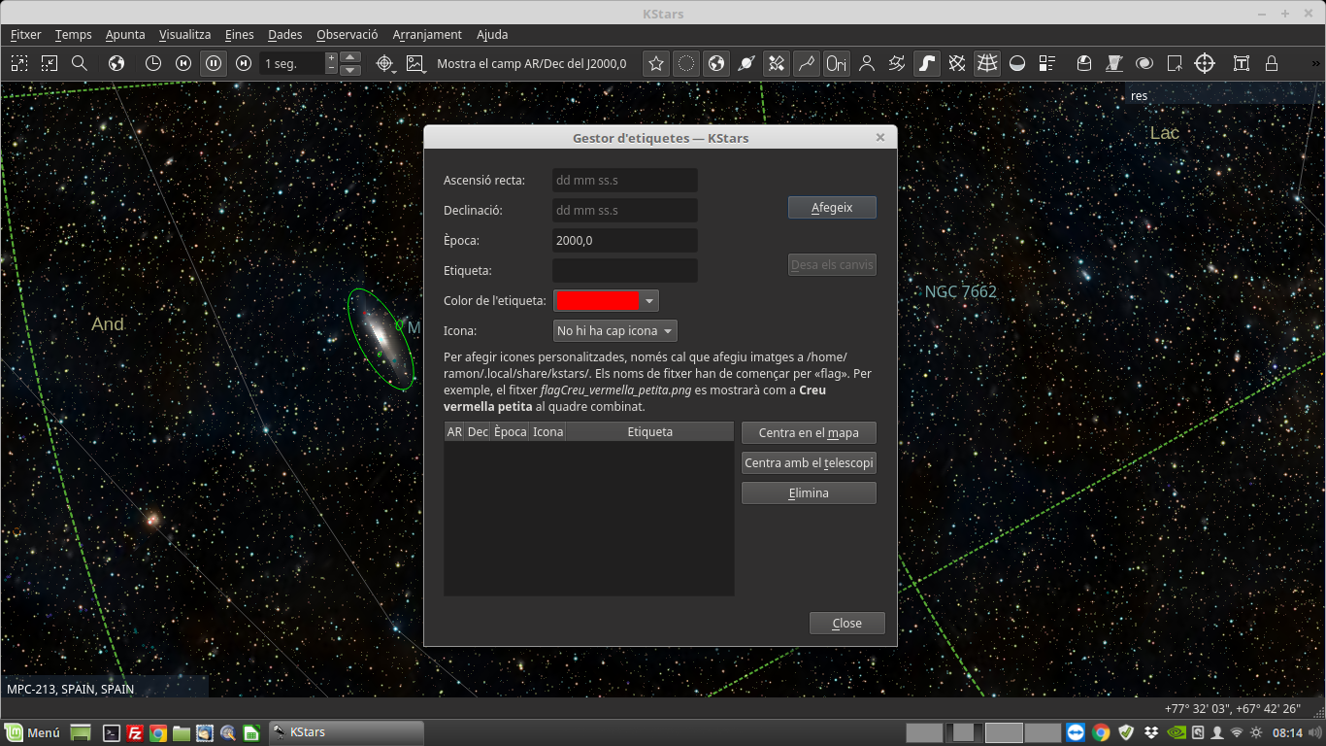Toggle constellation boundaries icon

tap(897, 63)
